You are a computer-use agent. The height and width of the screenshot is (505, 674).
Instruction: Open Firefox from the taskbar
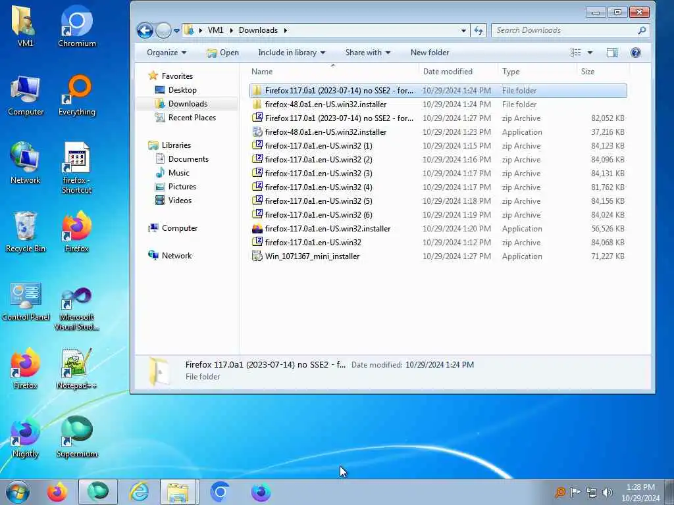click(57, 492)
